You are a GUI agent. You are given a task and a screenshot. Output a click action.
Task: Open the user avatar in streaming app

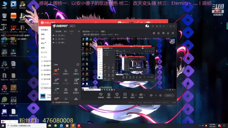pyautogui.click(x=147, y=26)
